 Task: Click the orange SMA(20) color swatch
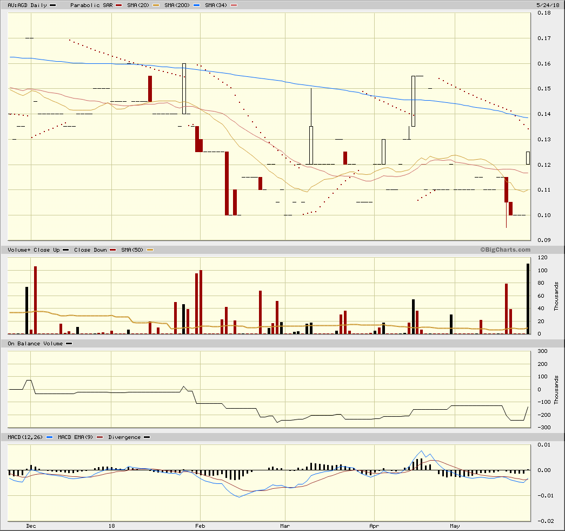pyautogui.click(x=156, y=5)
